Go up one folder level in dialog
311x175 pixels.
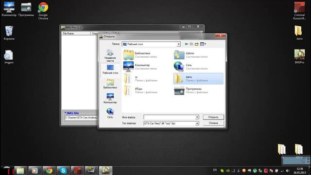coord(191,44)
